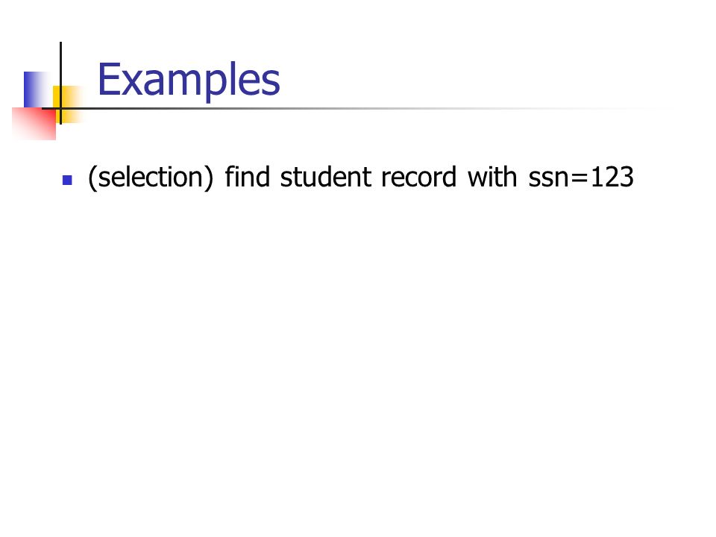Select the blue square bullet marker
The height and width of the screenshot is (537, 716).
click(67, 180)
